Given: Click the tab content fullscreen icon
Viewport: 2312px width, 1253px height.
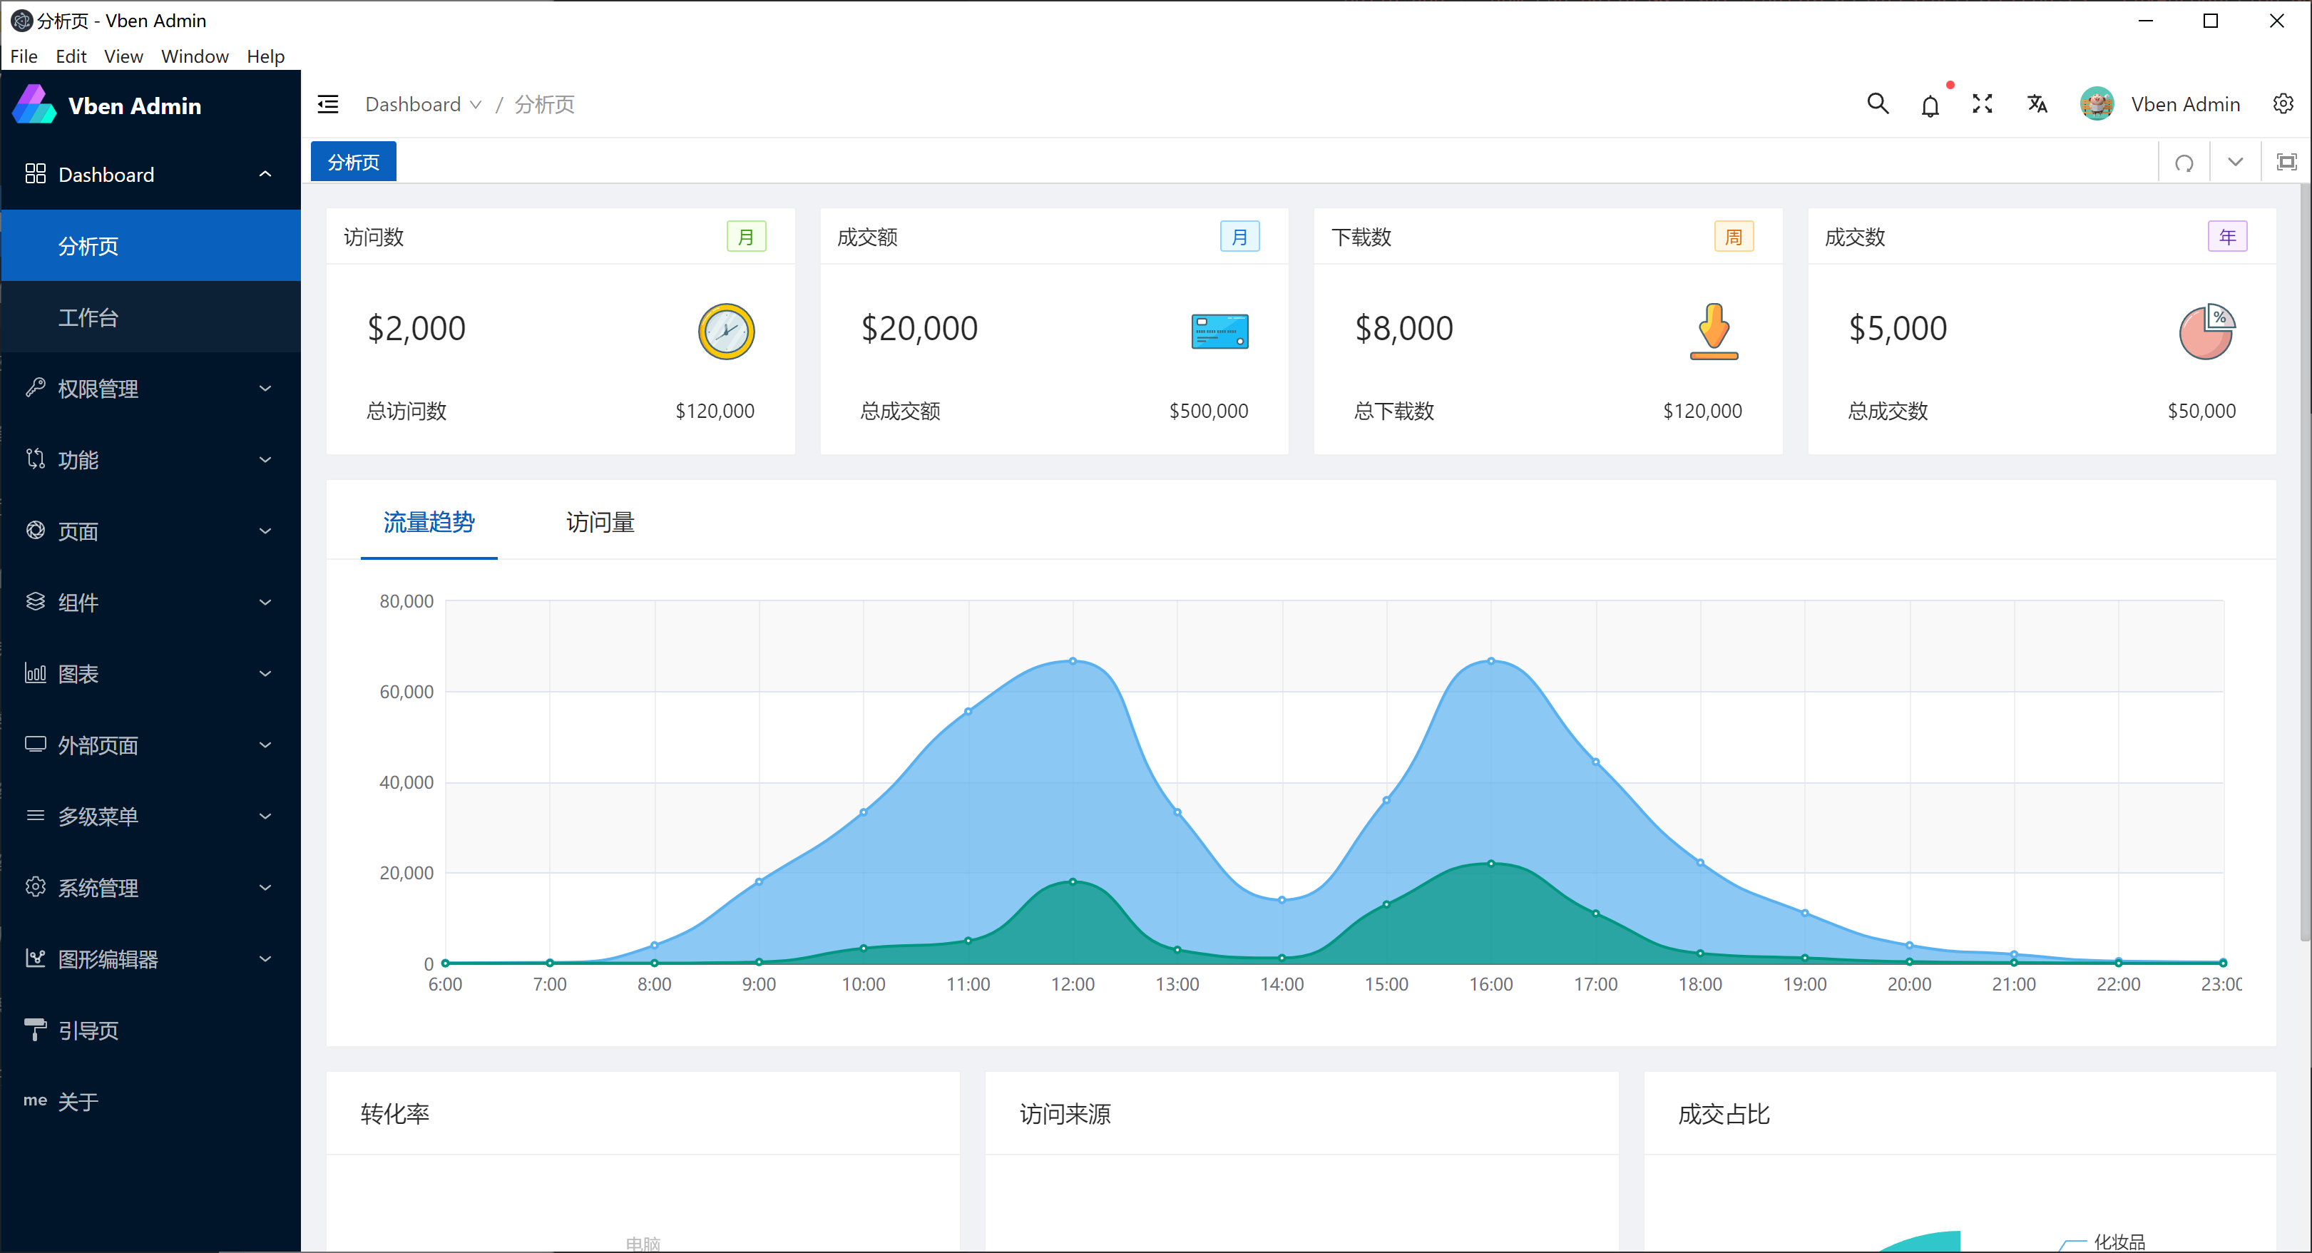Looking at the screenshot, I should point(2286,163).
